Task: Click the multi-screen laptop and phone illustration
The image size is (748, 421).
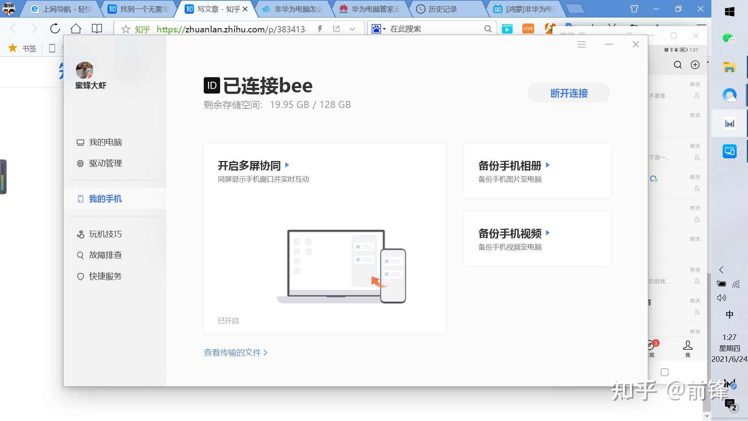Action: click(x=342, y=266)
